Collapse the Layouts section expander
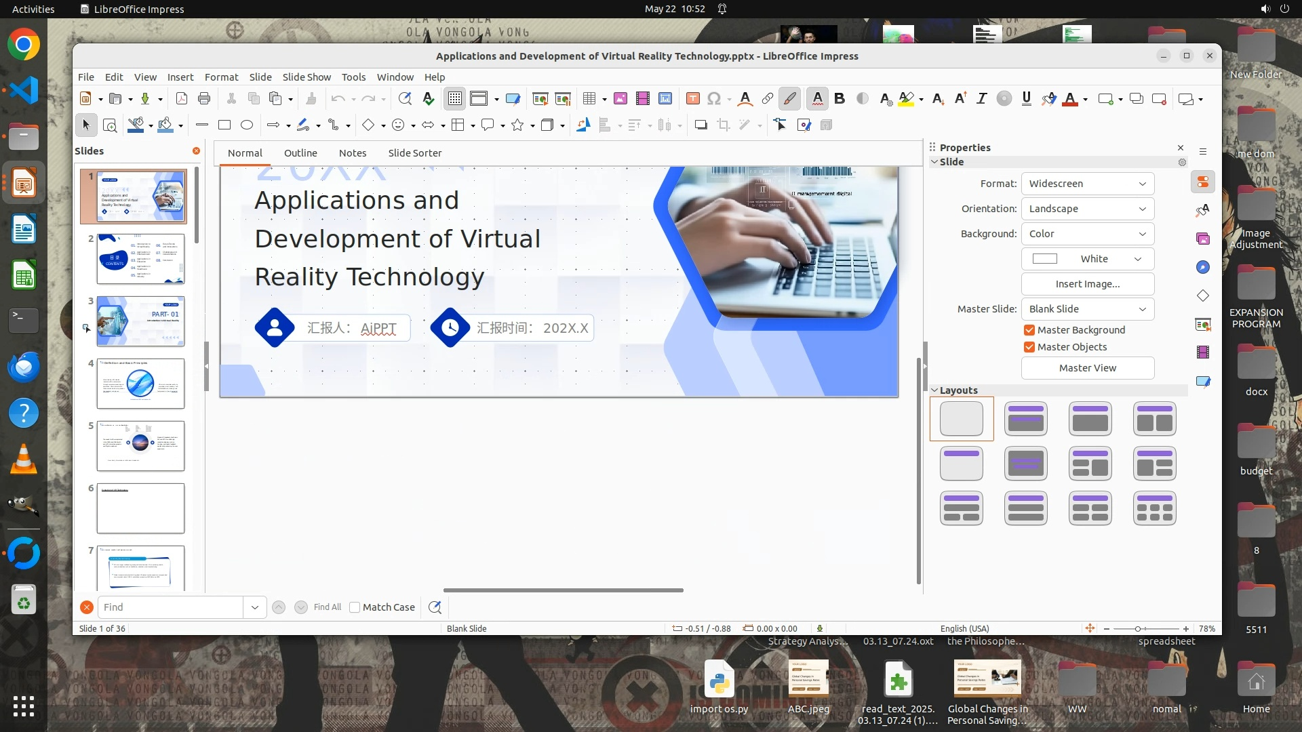1302x732 pixels. click(x=934, y=390)
